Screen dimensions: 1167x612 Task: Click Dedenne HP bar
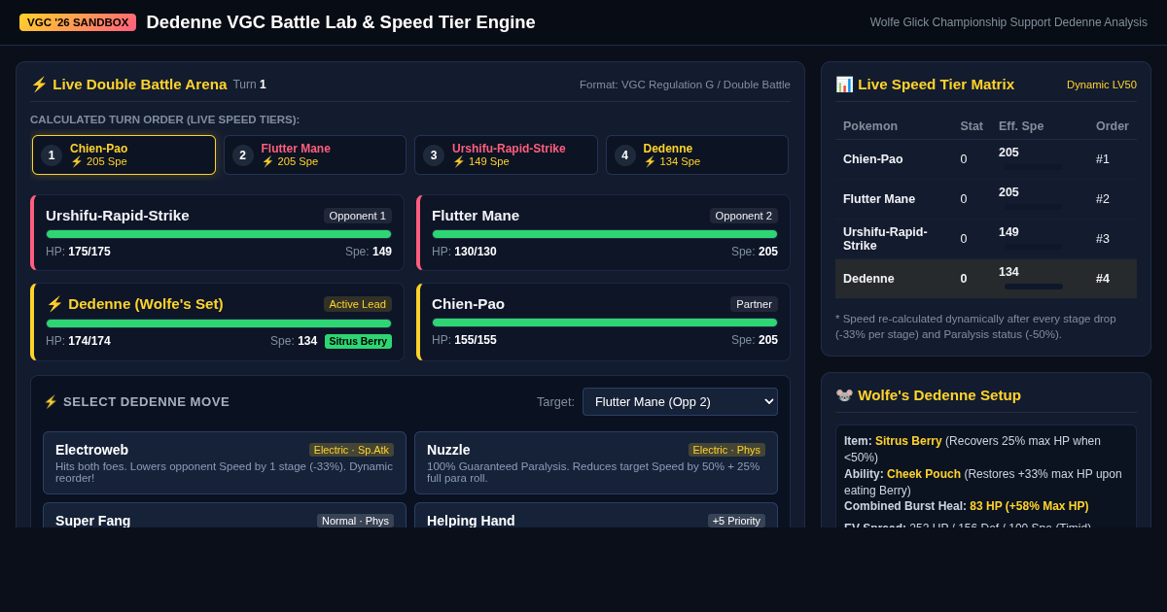(x=219, y=323)
